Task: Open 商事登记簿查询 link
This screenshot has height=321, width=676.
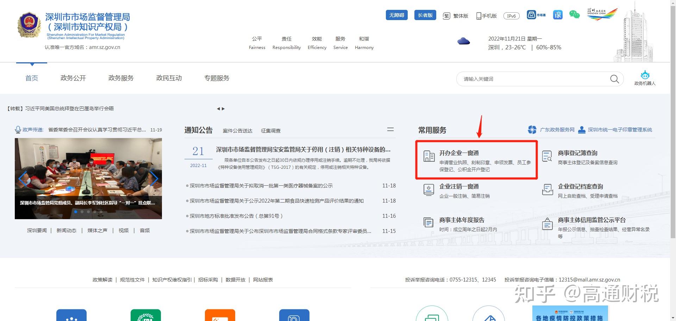Action: click(578, 153)
